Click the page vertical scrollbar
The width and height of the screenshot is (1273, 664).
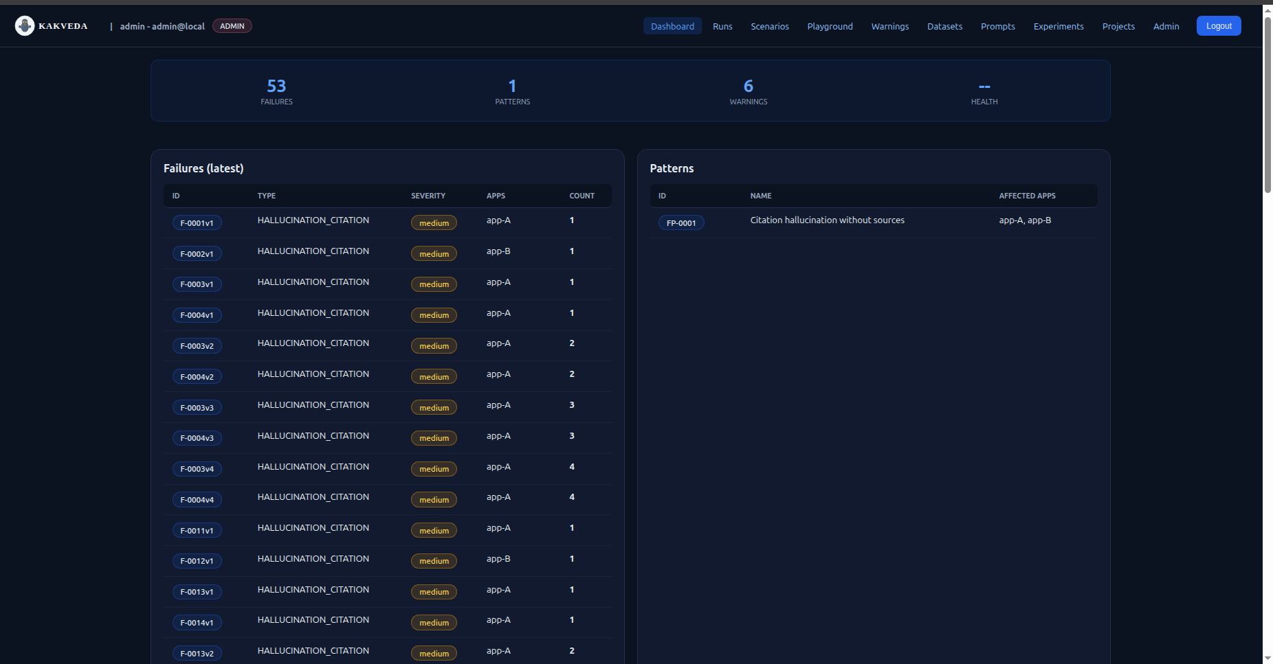click(x=1268, y=103)
